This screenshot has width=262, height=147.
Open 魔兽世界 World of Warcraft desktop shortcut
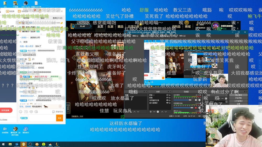pos(15,131)
